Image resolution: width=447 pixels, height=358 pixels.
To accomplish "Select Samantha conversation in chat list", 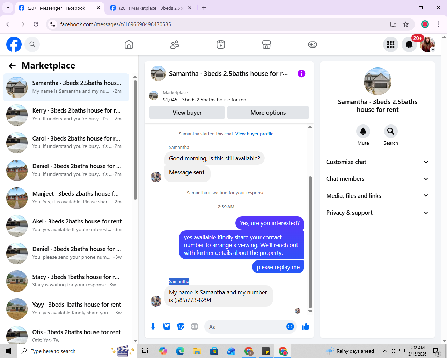I will pyautogui.click(x=66, y=87).
